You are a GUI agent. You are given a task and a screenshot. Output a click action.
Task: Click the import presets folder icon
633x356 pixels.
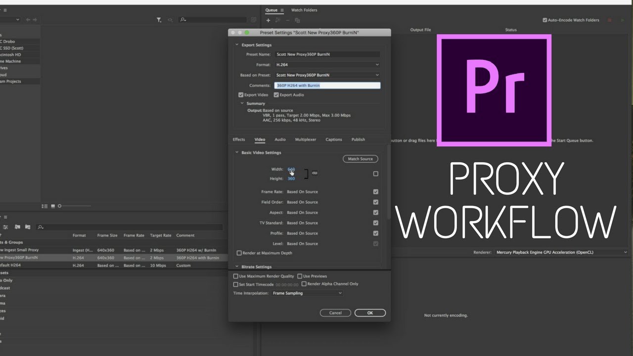[17, 226]
